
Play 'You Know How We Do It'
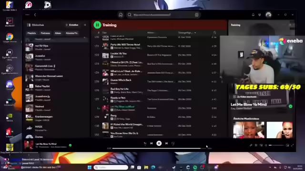click(x=159, y=134)
